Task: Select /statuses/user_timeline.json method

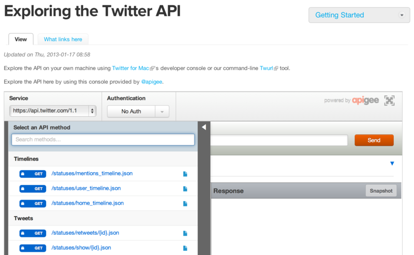Action: [86, 188]
